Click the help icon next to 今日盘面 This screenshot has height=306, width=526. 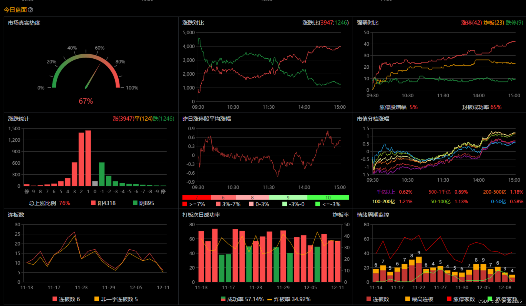click(30, 10)
